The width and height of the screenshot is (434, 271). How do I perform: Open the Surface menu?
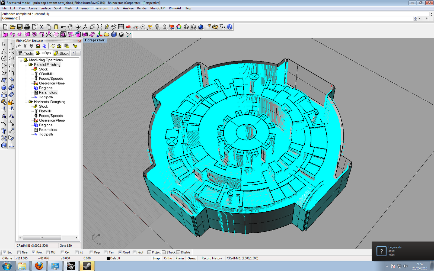click(x=46, y=8)
